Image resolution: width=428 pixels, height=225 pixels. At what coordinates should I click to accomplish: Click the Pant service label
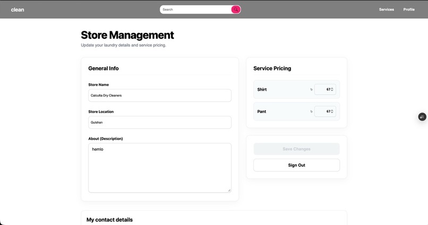(x=261, y=111)
